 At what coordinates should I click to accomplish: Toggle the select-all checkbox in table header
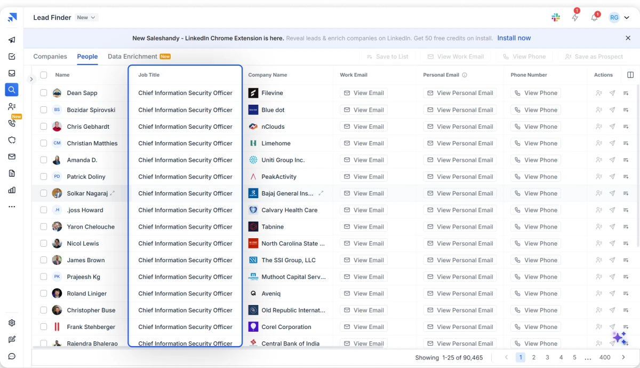click(44, 75)
